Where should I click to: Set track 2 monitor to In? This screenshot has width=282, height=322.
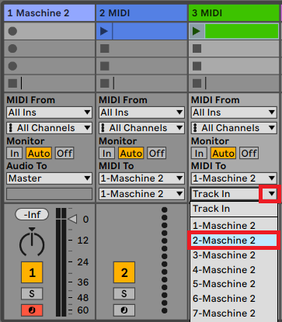106,154
